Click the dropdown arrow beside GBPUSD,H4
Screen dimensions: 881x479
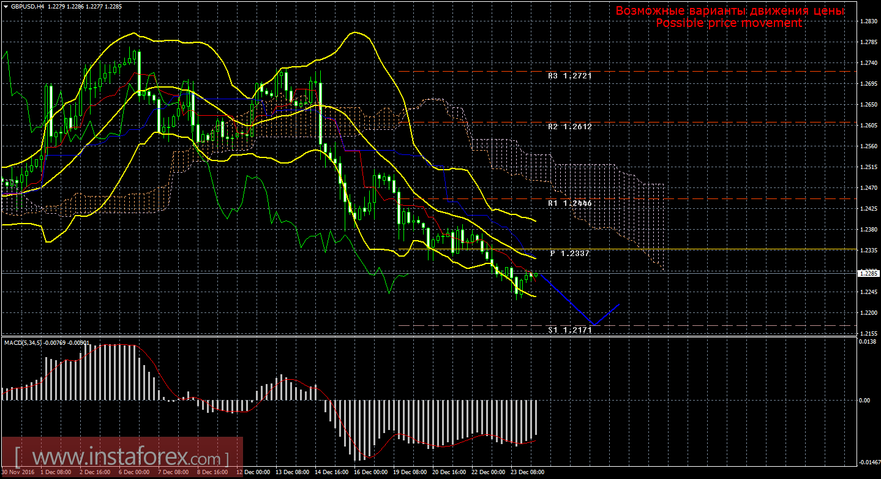pyautogui.click(x=6, y=6)
